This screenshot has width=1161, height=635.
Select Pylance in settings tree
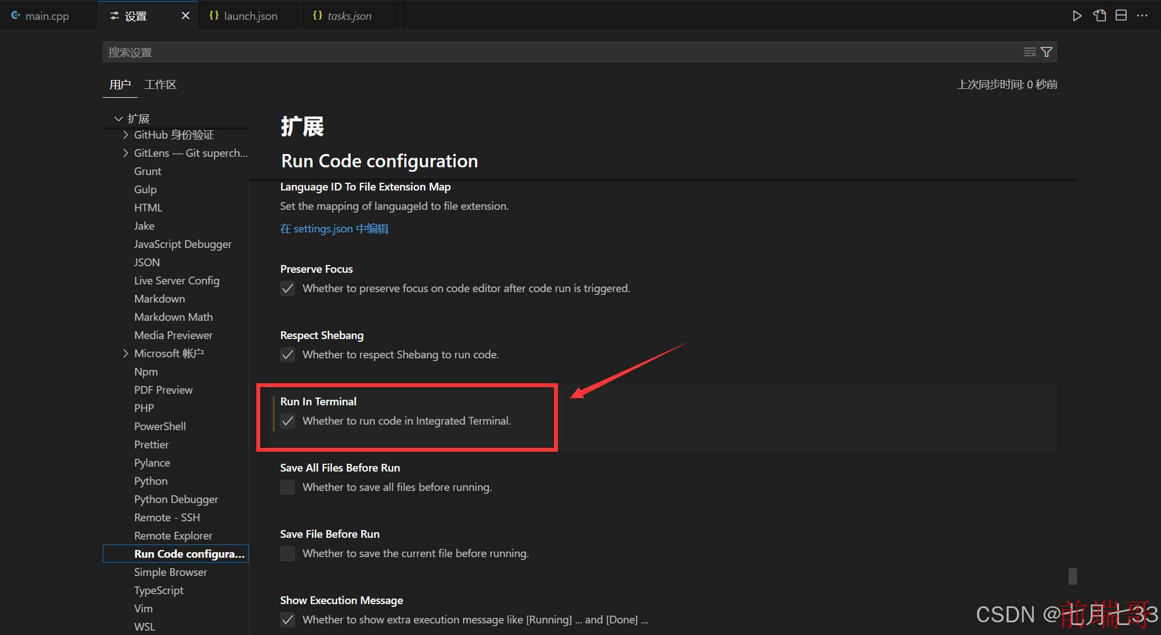coord(176,463)
